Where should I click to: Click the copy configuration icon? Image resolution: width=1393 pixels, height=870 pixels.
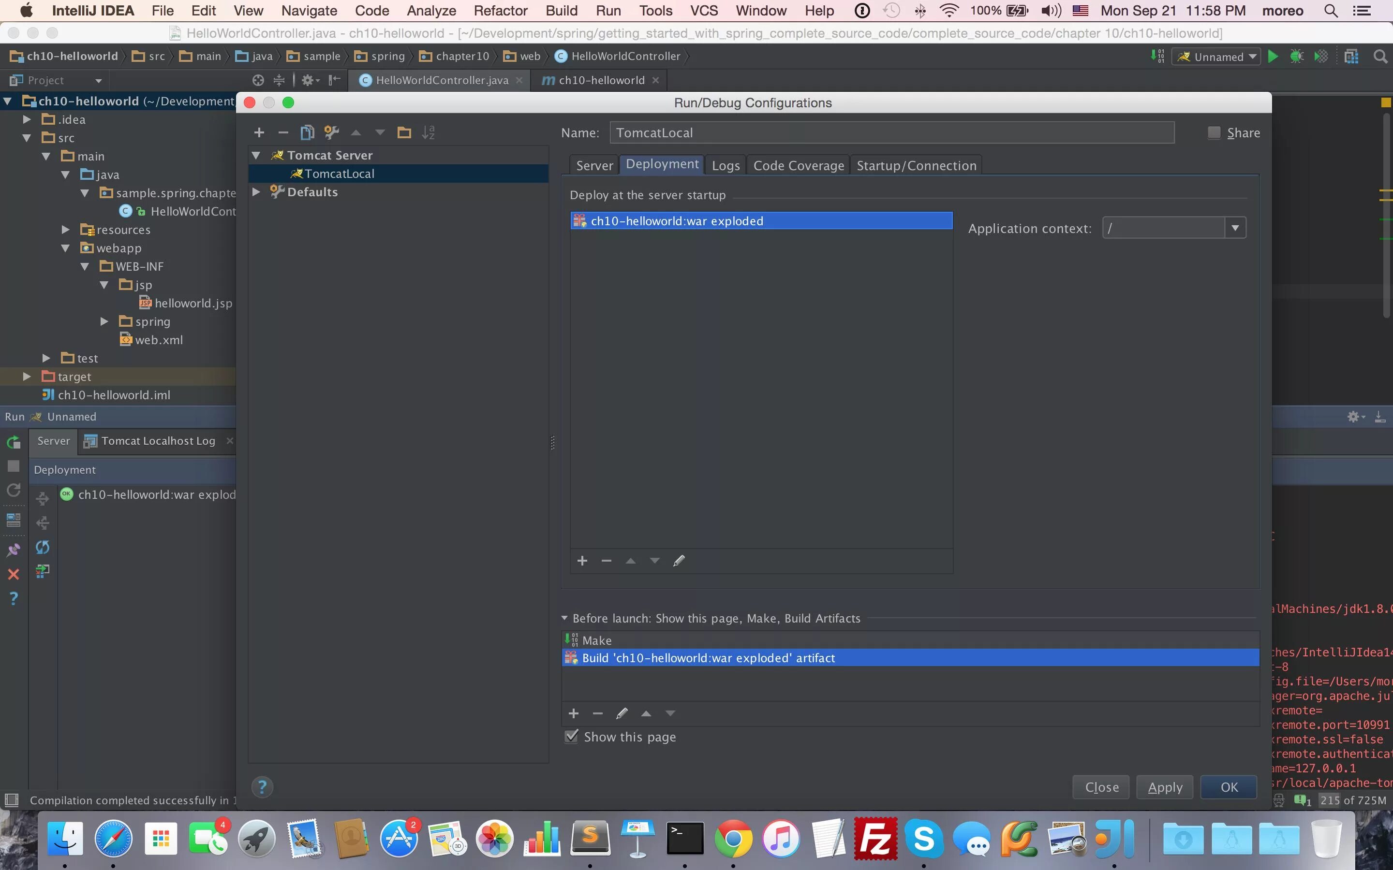(307, 133)
